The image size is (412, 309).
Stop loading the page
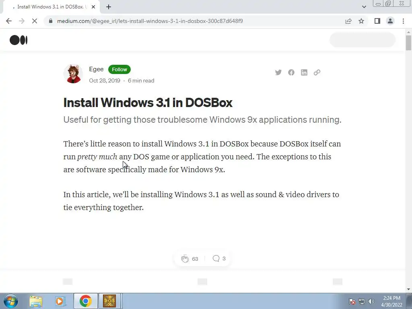point(35,21)
